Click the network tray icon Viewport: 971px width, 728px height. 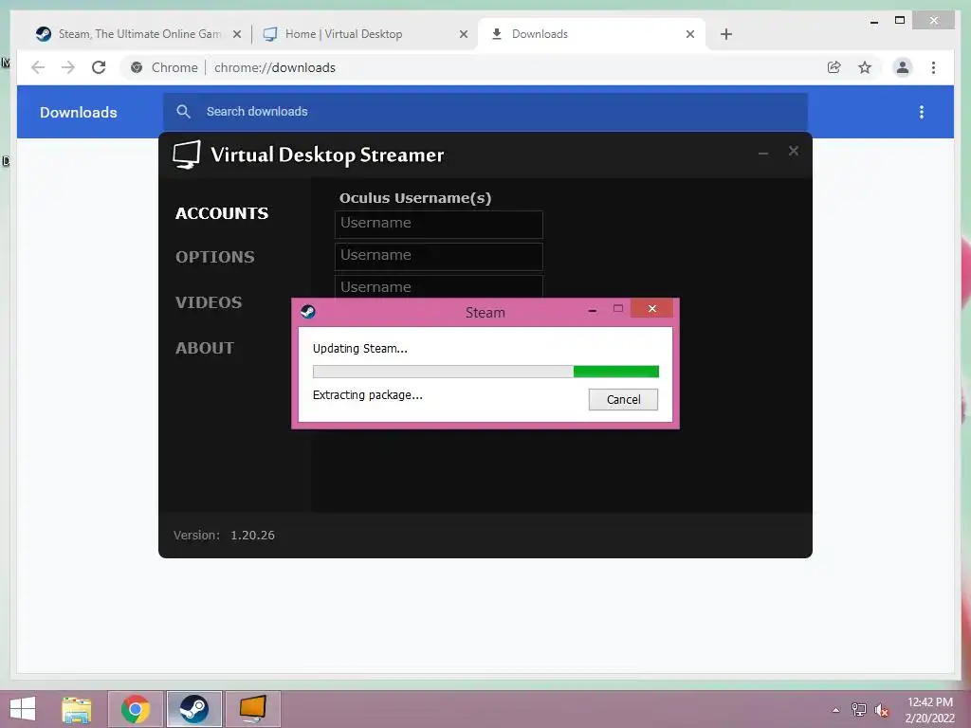[858, 709]
